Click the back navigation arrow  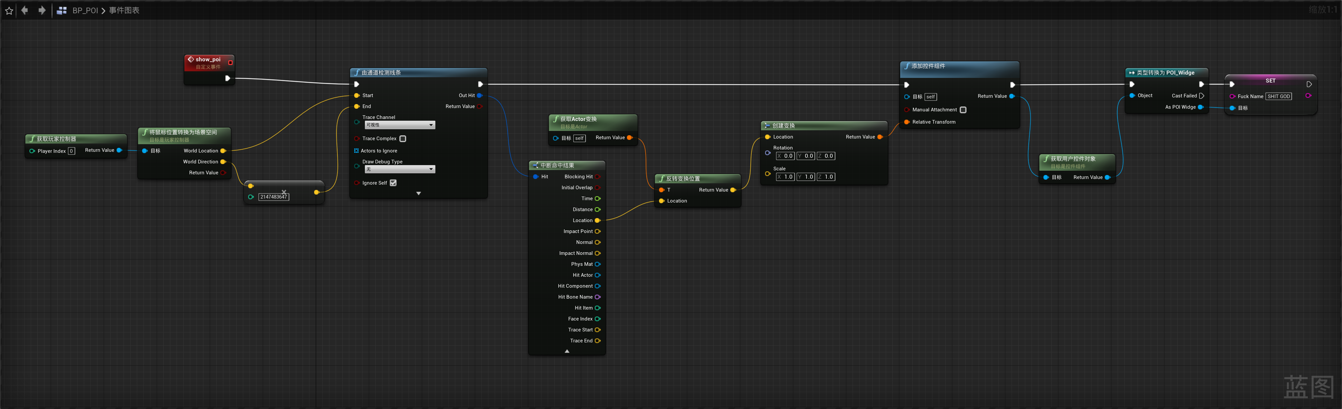[x=25, y=10]
